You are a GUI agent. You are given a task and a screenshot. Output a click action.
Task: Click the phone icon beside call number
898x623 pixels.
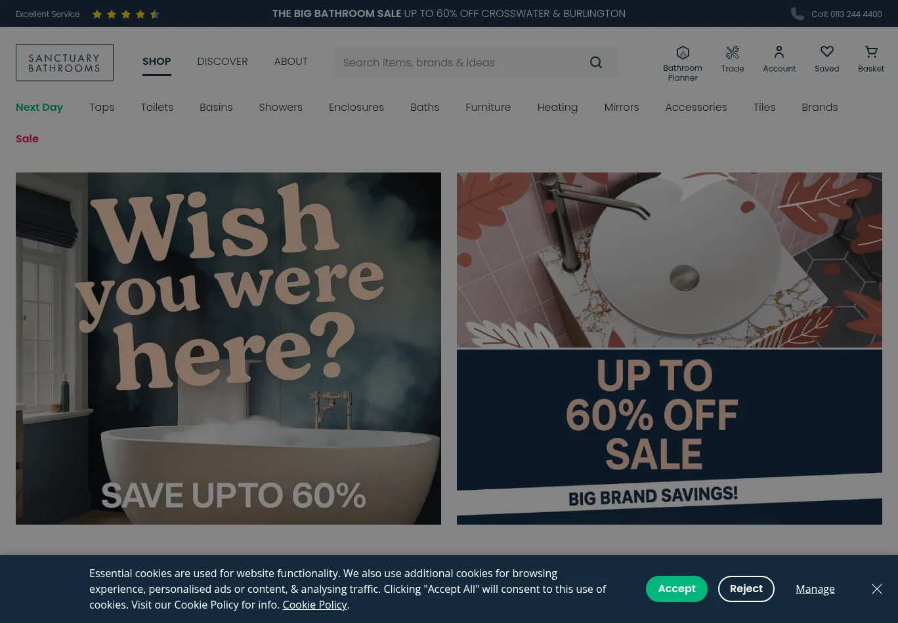point(798,14)
